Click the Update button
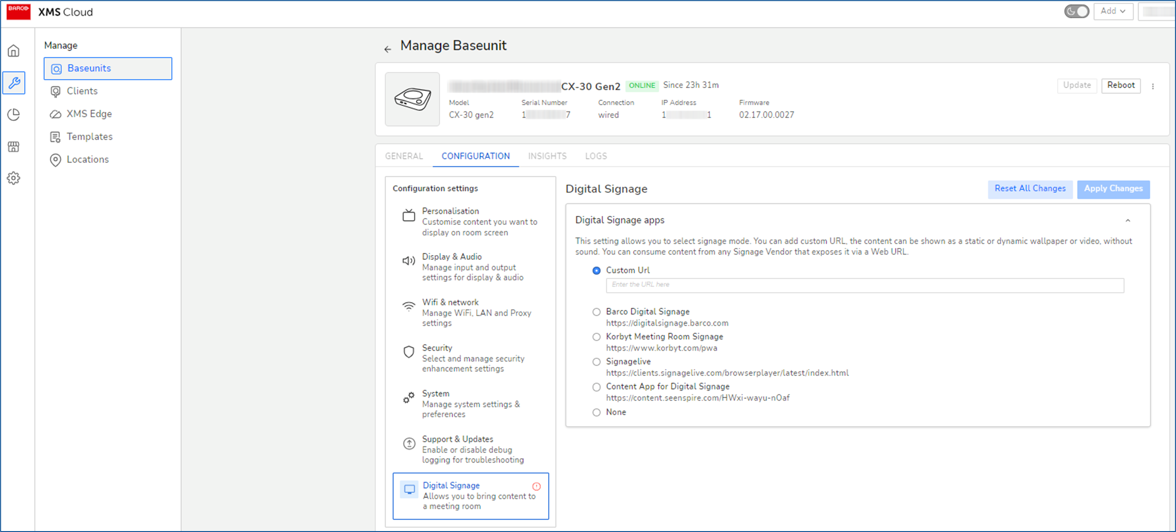1176x532 pixels. click(1077, 85)
